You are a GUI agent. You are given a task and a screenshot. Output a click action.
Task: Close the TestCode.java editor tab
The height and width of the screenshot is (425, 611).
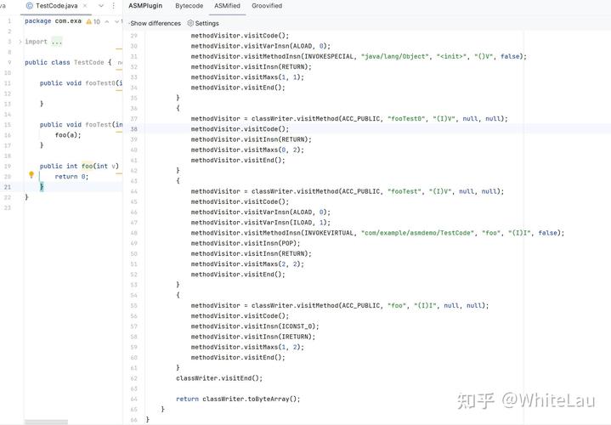click(85, 6)
